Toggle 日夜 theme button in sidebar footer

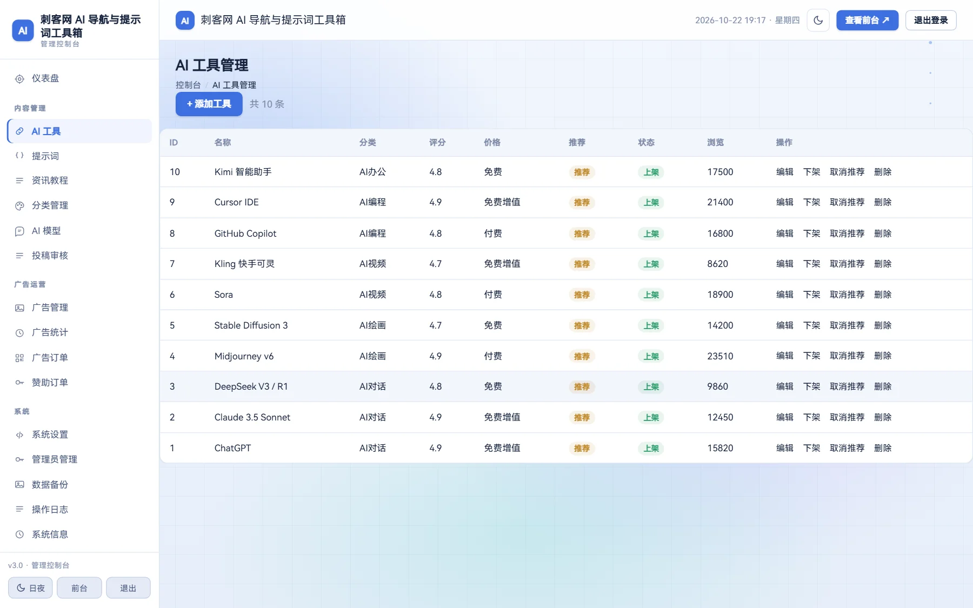pyautogui.click(x=30, y=588)
